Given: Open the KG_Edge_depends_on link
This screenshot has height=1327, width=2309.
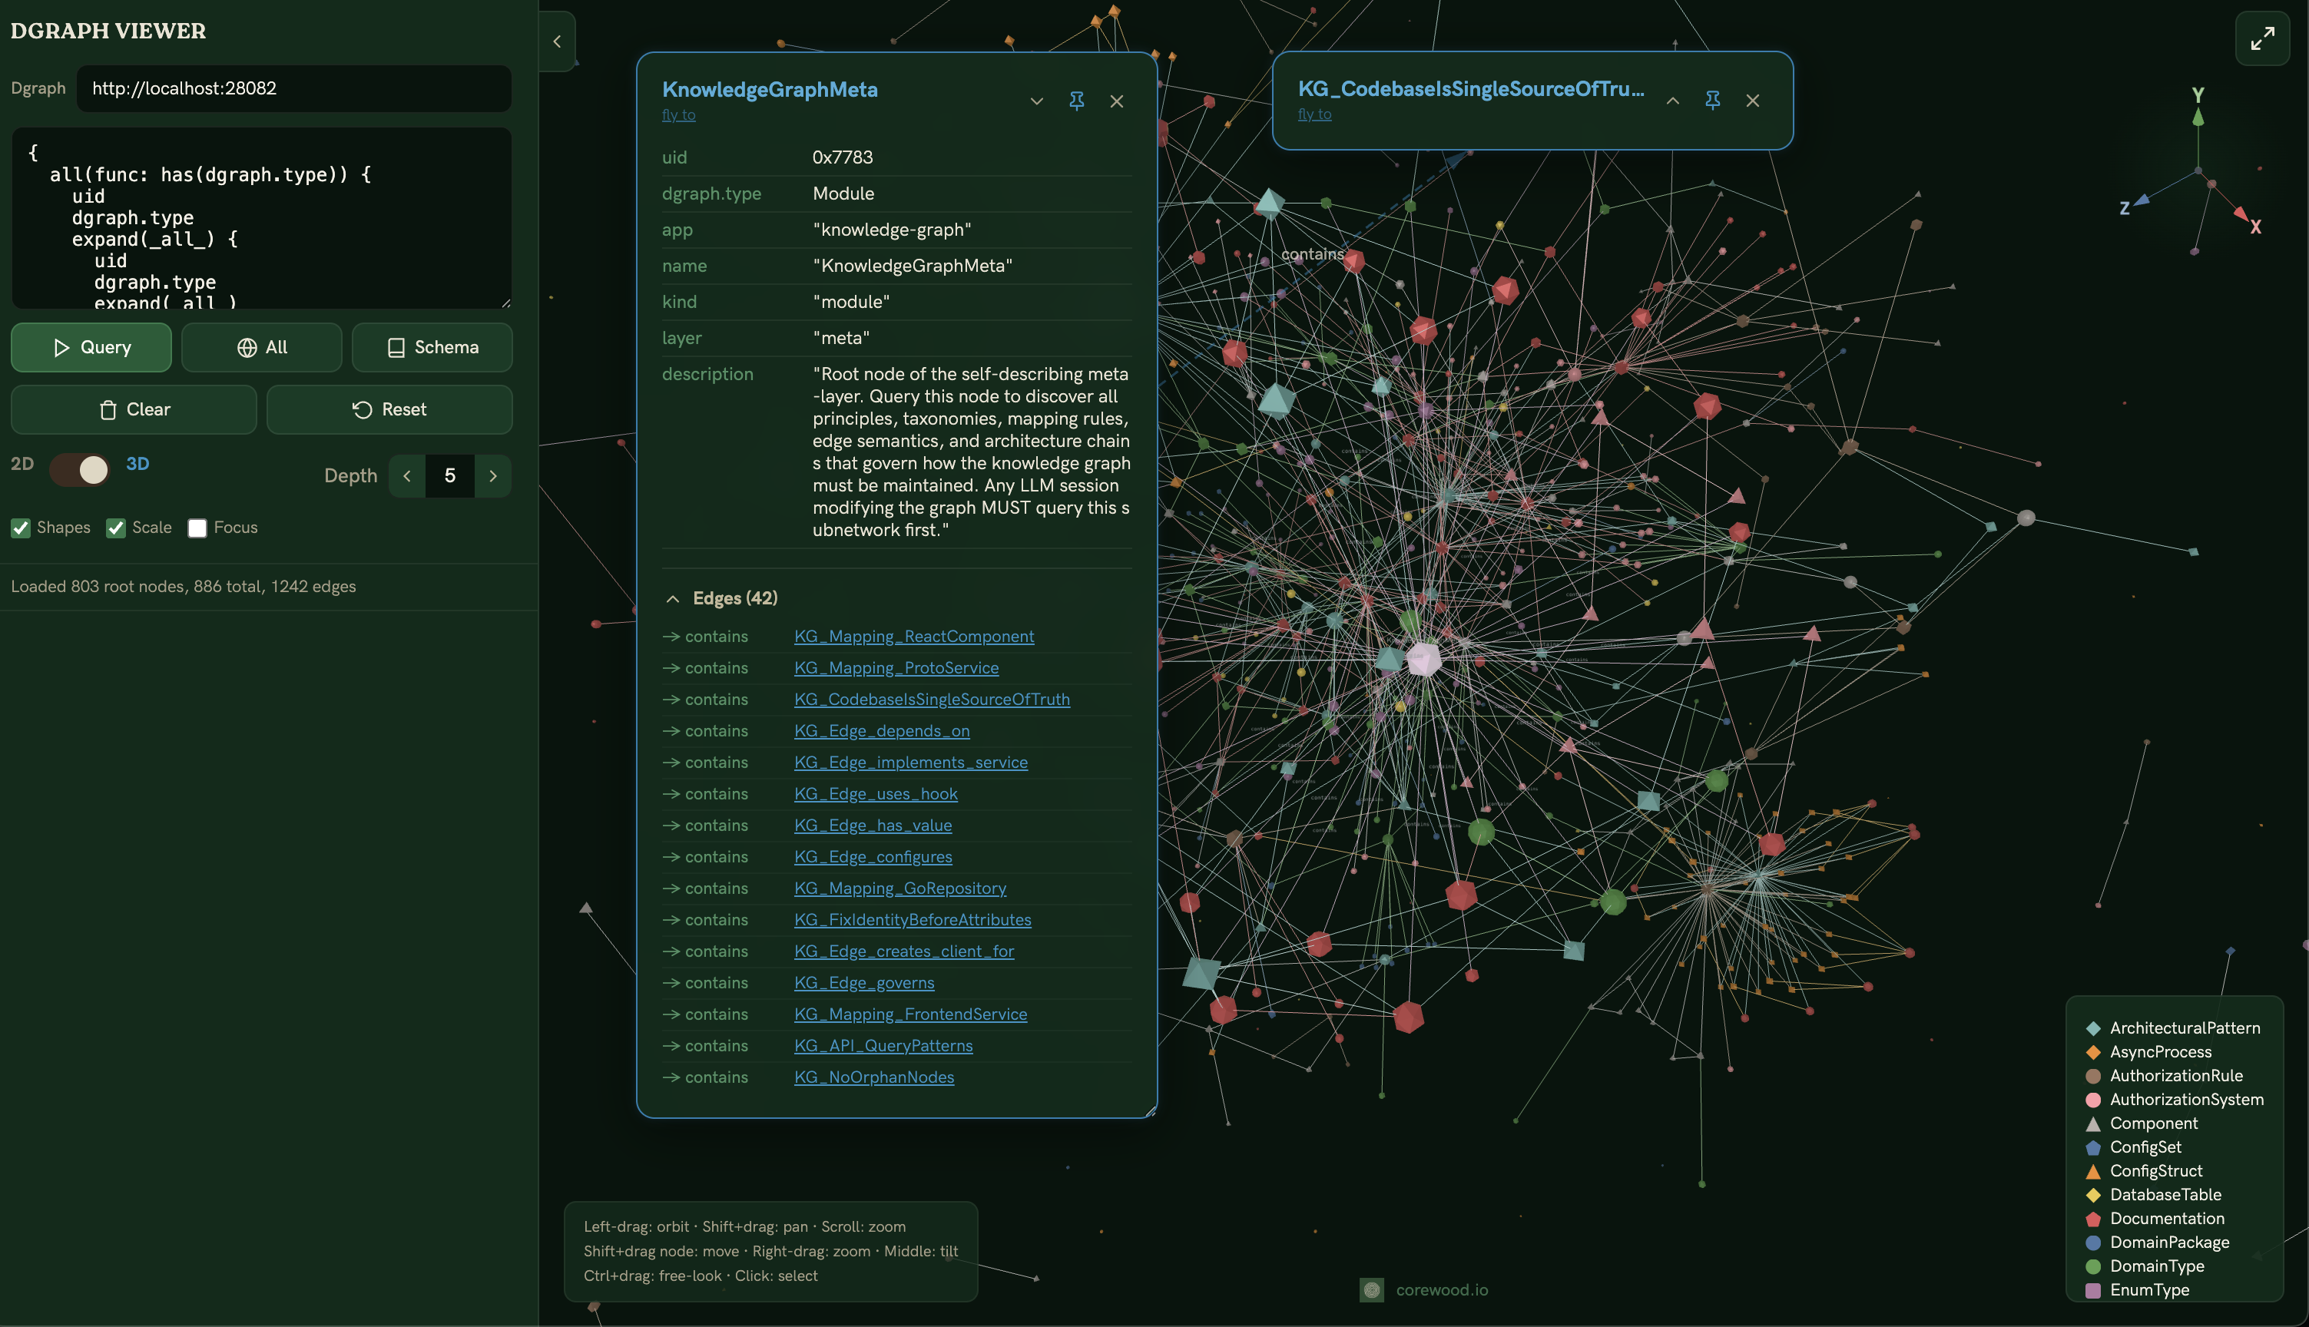Looking at the screenshot, I should (x=882, y=731).
